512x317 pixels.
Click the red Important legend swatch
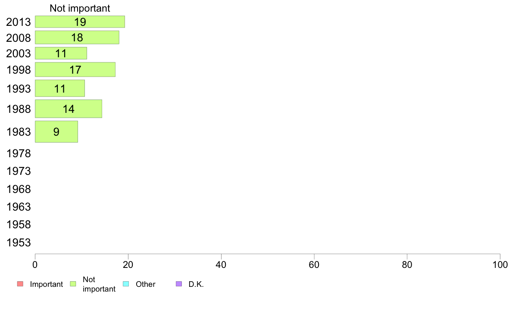coord(20,284)
